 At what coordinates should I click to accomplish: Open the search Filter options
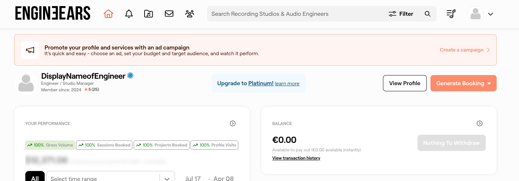coord(401,14)
